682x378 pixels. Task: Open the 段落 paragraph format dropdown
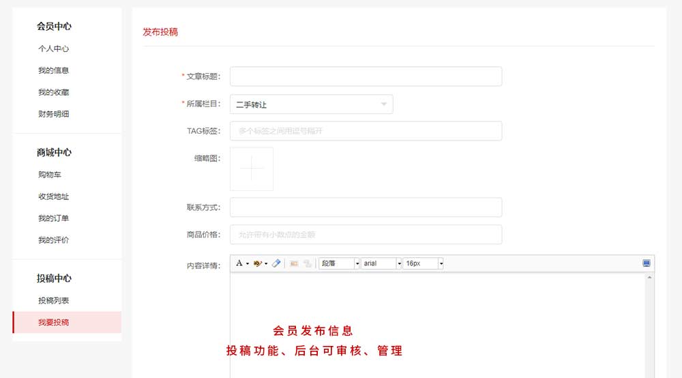[339, 263]
